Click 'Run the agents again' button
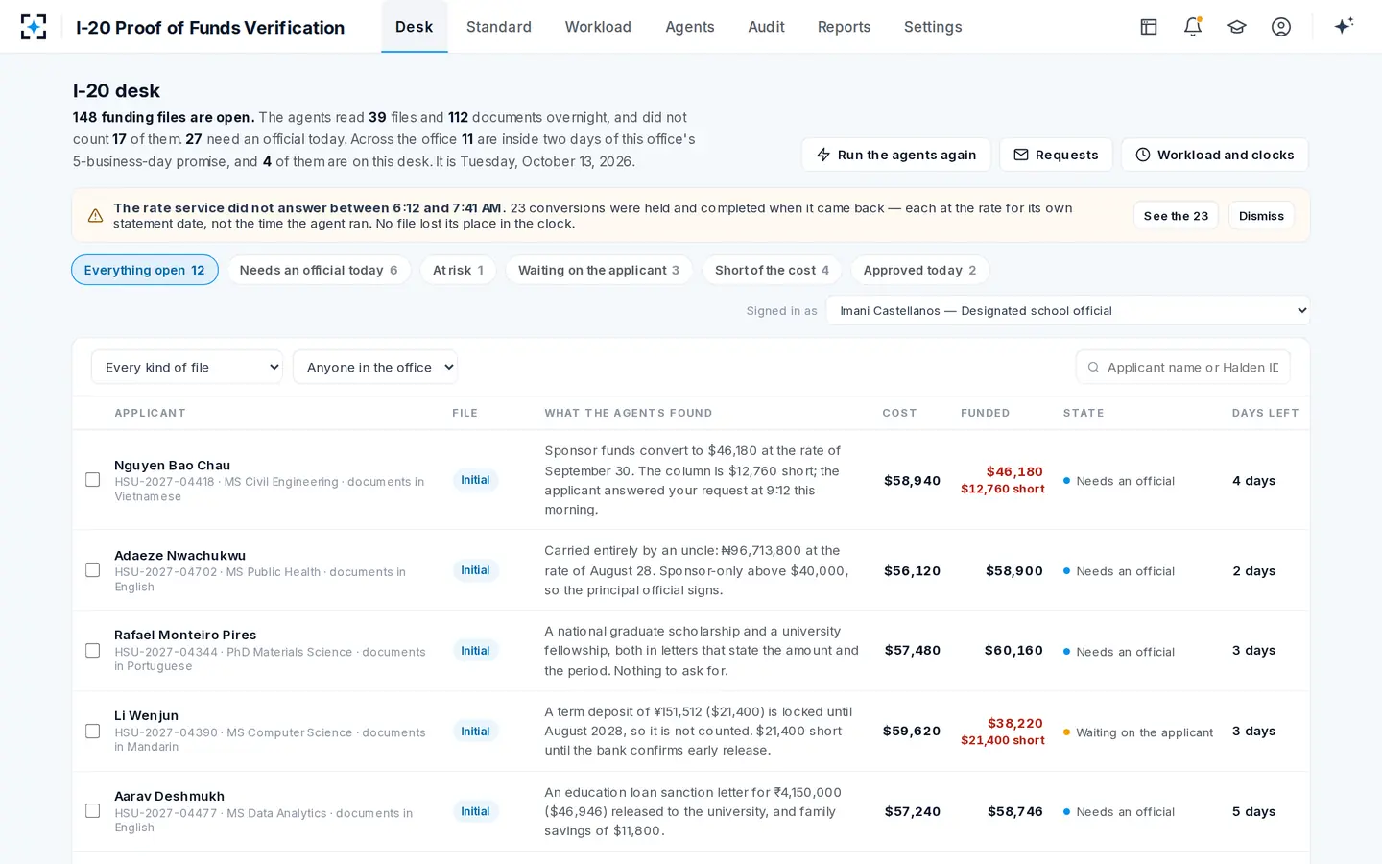Screen dimensions: 1382x864 coord(896,155)
